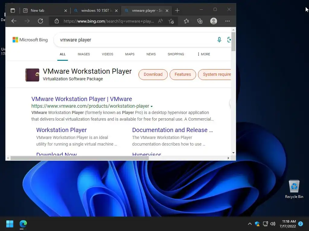
Task: Open the Favorites list icon
Action: click(186, 21)
